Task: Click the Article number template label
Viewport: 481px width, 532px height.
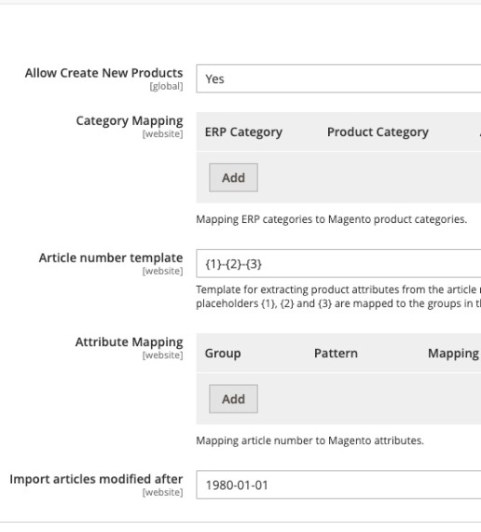Action: coord(111,258)
